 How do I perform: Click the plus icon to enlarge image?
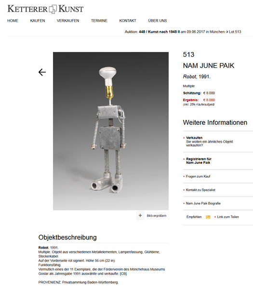click(140, 215)
